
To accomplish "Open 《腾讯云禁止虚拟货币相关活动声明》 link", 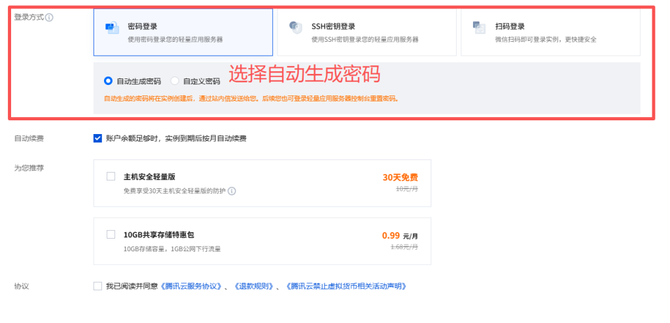I will [345, 286].
